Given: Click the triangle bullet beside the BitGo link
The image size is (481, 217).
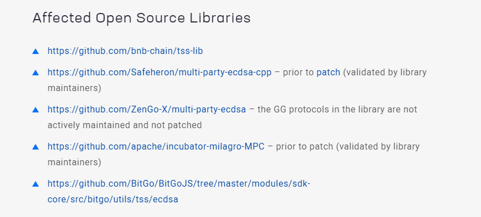Looking at the screenshot, I should coord(36,184).
